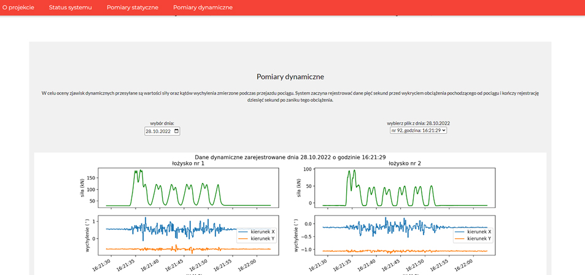The image size is (585, 275).
Task: Click the chart title 'Dane dynamiczne zarejestrowane dnia 28.10.2022'
Action: [x=290, y=158]
